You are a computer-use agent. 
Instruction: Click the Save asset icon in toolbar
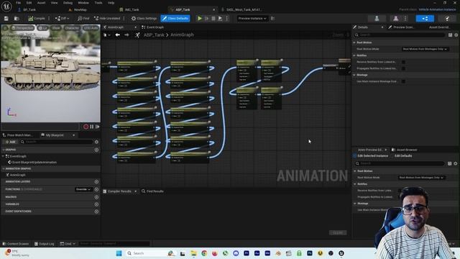(6, 19)
